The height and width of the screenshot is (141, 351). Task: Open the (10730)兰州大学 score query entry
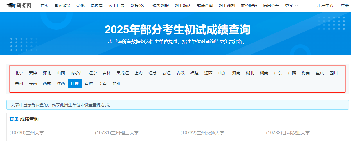[x=27, y=133]
